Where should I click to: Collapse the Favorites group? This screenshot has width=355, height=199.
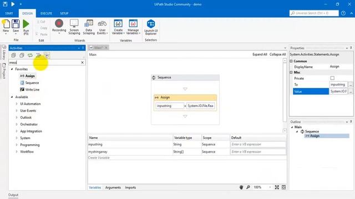[12, 69]
